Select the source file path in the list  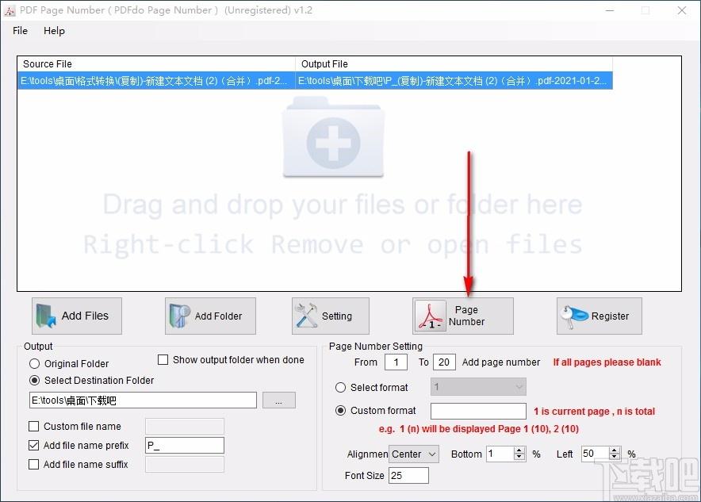pos(156,81)
